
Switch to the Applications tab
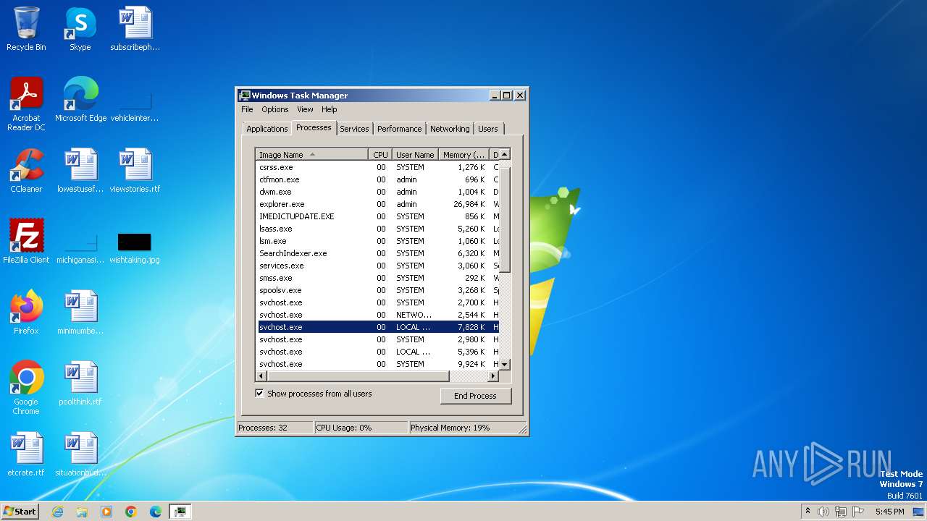click(x=267, y=129)
